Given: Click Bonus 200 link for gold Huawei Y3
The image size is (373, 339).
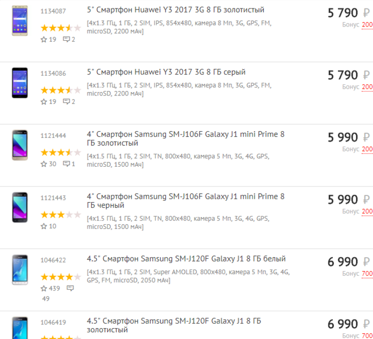Looking at the screenshot, I should (367, 25).
